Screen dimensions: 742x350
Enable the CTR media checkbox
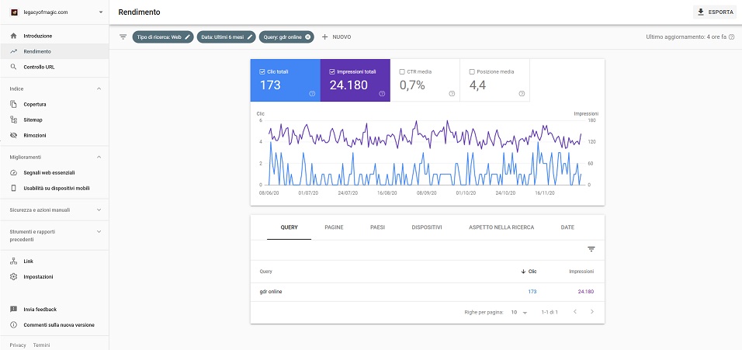[x=402, y=71]
